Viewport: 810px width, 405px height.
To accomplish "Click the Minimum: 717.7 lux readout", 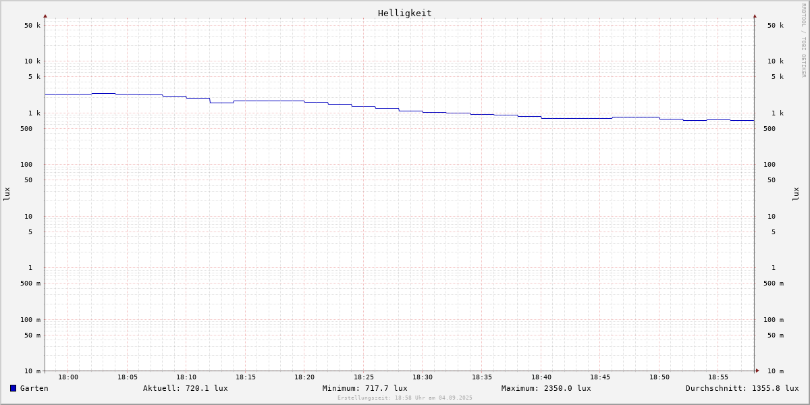I will [x=364, y=388].
